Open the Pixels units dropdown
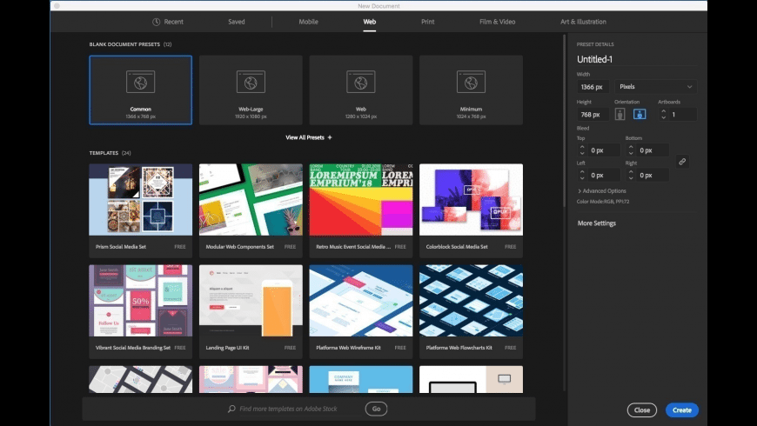The image size is (757, 426). (x=656, y=87)
